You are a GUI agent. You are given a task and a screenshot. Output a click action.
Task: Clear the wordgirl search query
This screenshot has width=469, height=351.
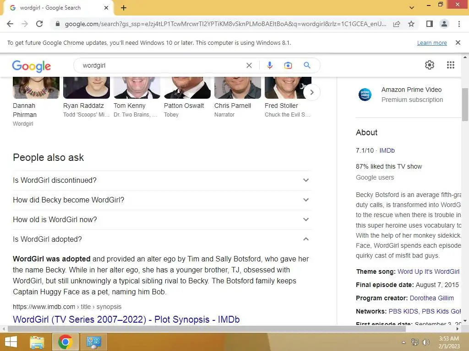pos(249,65)
